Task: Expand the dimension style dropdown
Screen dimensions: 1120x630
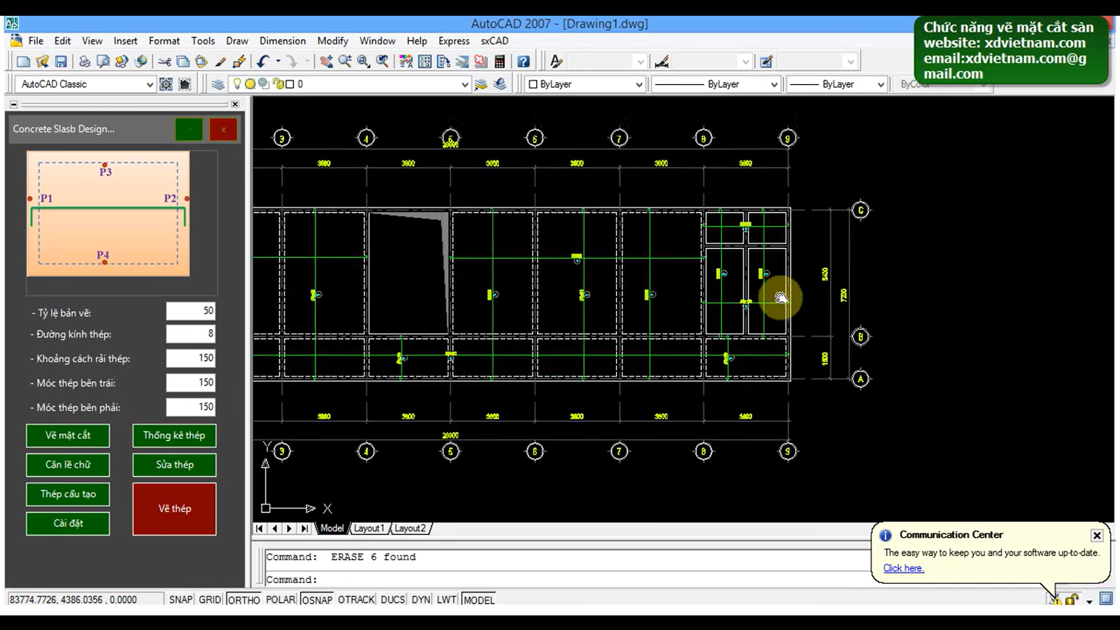Action: point(745,62)
